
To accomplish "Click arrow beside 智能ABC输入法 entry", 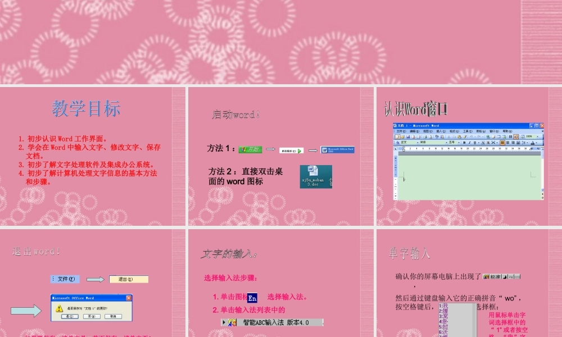I will pyautogui.click(x=224, y=322).
